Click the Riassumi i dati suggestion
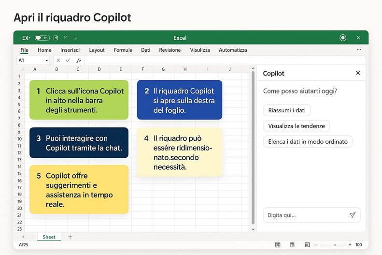This screenshot has width=382, height=255. pos(287,110)
